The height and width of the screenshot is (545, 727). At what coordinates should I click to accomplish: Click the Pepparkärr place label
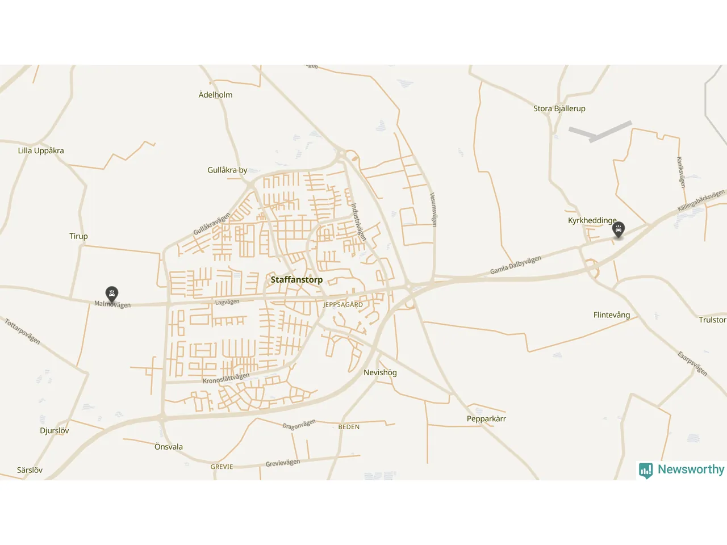point(486,418)
